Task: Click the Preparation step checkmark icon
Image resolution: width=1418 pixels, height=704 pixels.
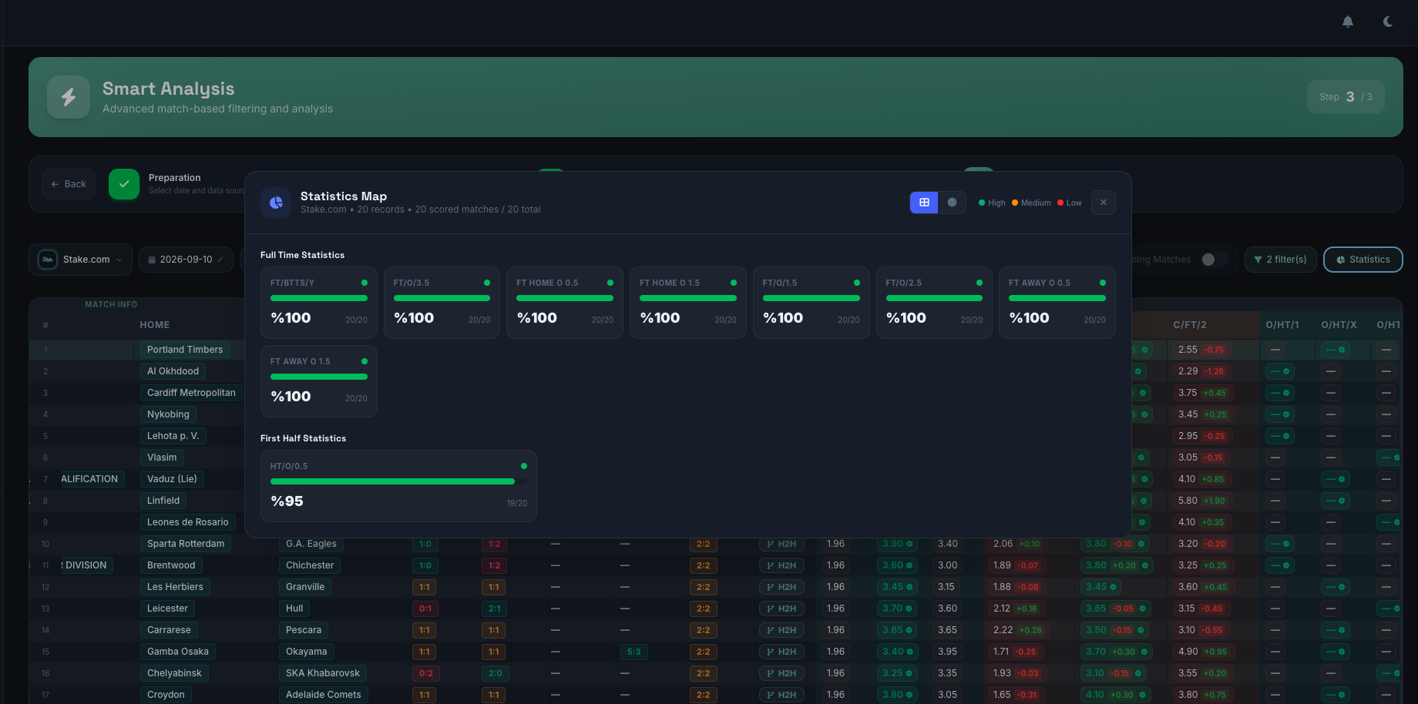Action: click(x=124, y=184)
